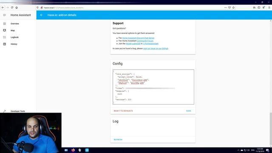This screenshot has height=153, width=272.
Task: Open Home Assistant Discord Chat Server link
Action: click(x=138, y=38)
